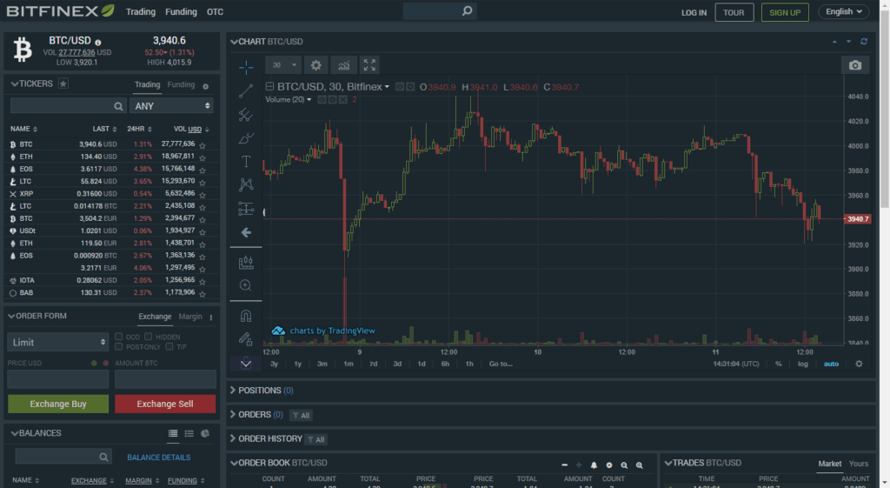
Task: Zoom in the order book
Action: (x=639, y=465)
